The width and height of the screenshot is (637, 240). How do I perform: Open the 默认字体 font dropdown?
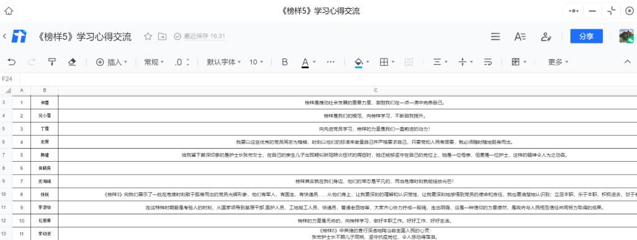coord(224,62)
